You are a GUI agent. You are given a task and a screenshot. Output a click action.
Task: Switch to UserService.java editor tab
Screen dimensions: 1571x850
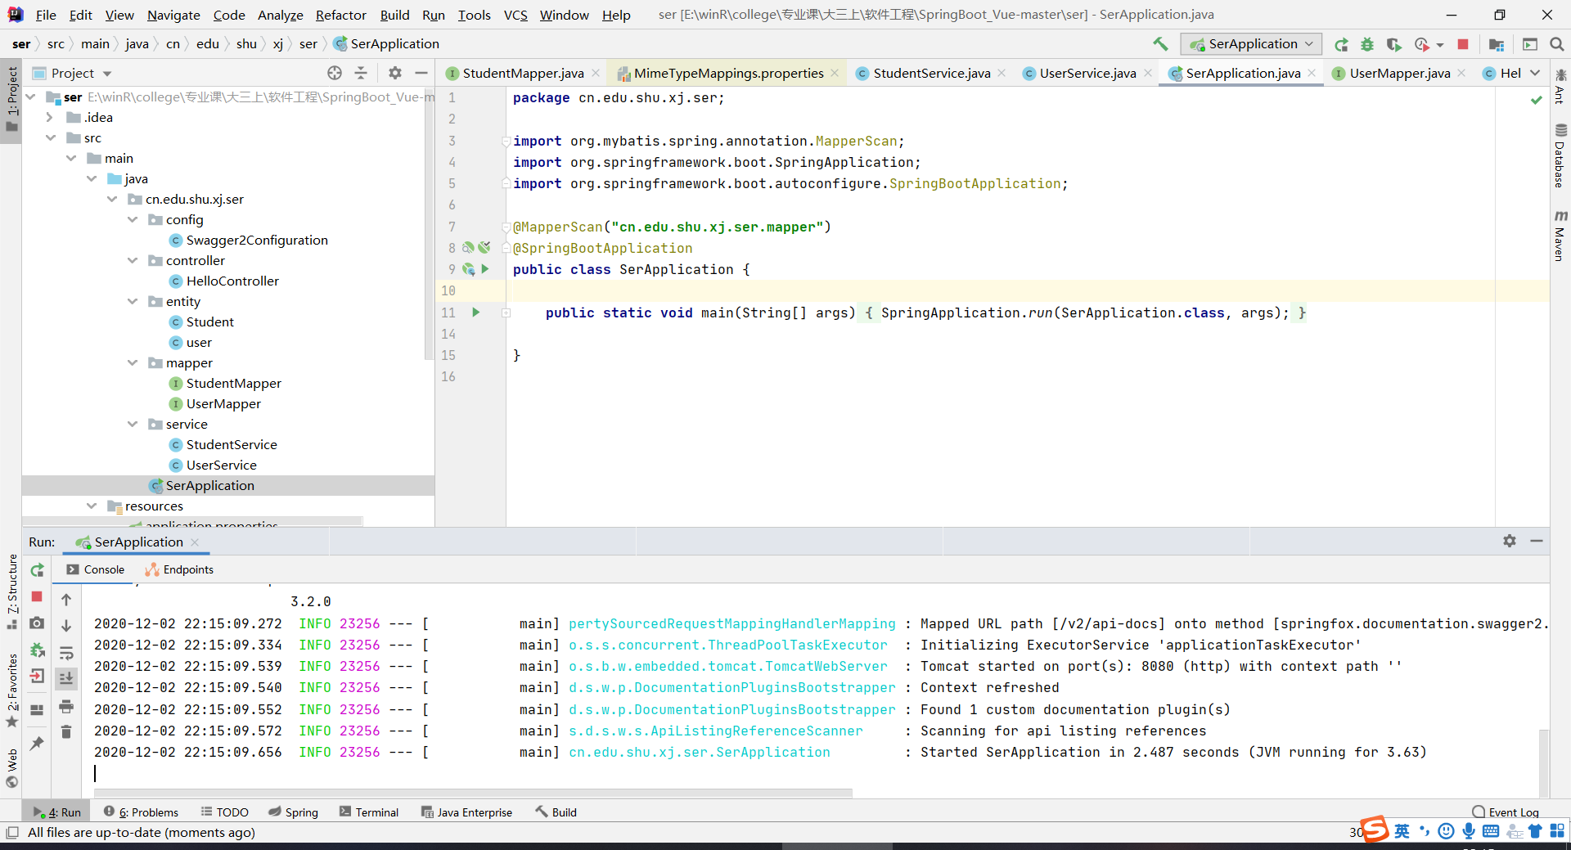click(1087, 74)
